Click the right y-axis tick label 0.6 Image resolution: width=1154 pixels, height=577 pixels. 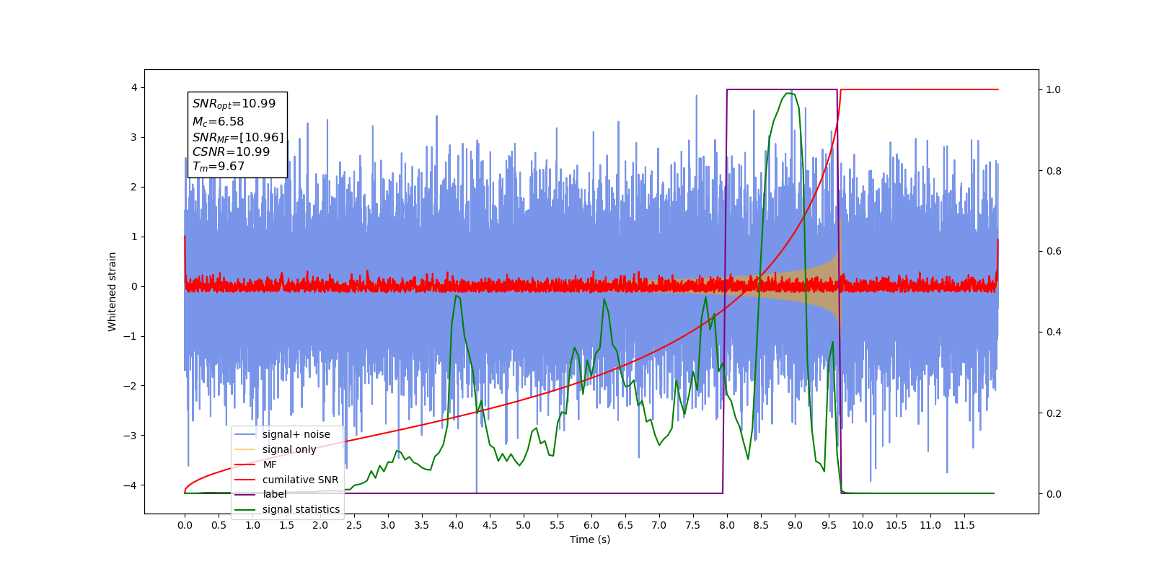pos(1054,252)
